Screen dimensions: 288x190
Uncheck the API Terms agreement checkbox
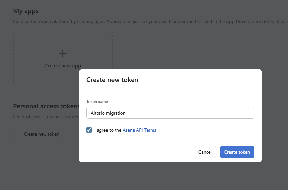click(x=89, y=130)
